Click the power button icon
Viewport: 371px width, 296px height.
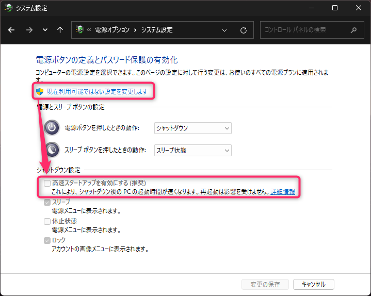tap(52, 128)
